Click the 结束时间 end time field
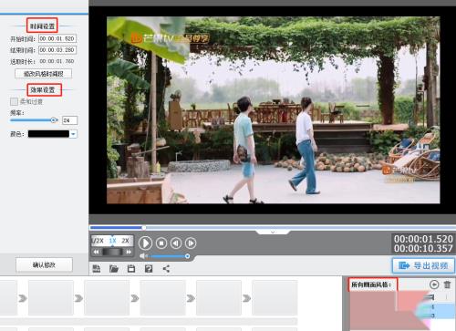Image resolution: width=456 pixels, height=331 pixels. (57, 50)
